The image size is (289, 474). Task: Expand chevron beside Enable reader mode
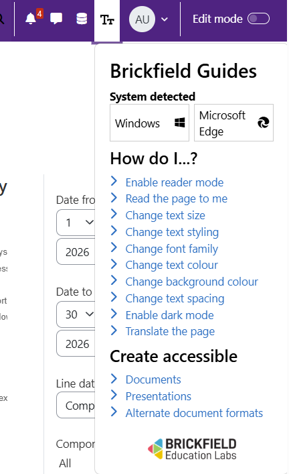(x=114, y=181)
